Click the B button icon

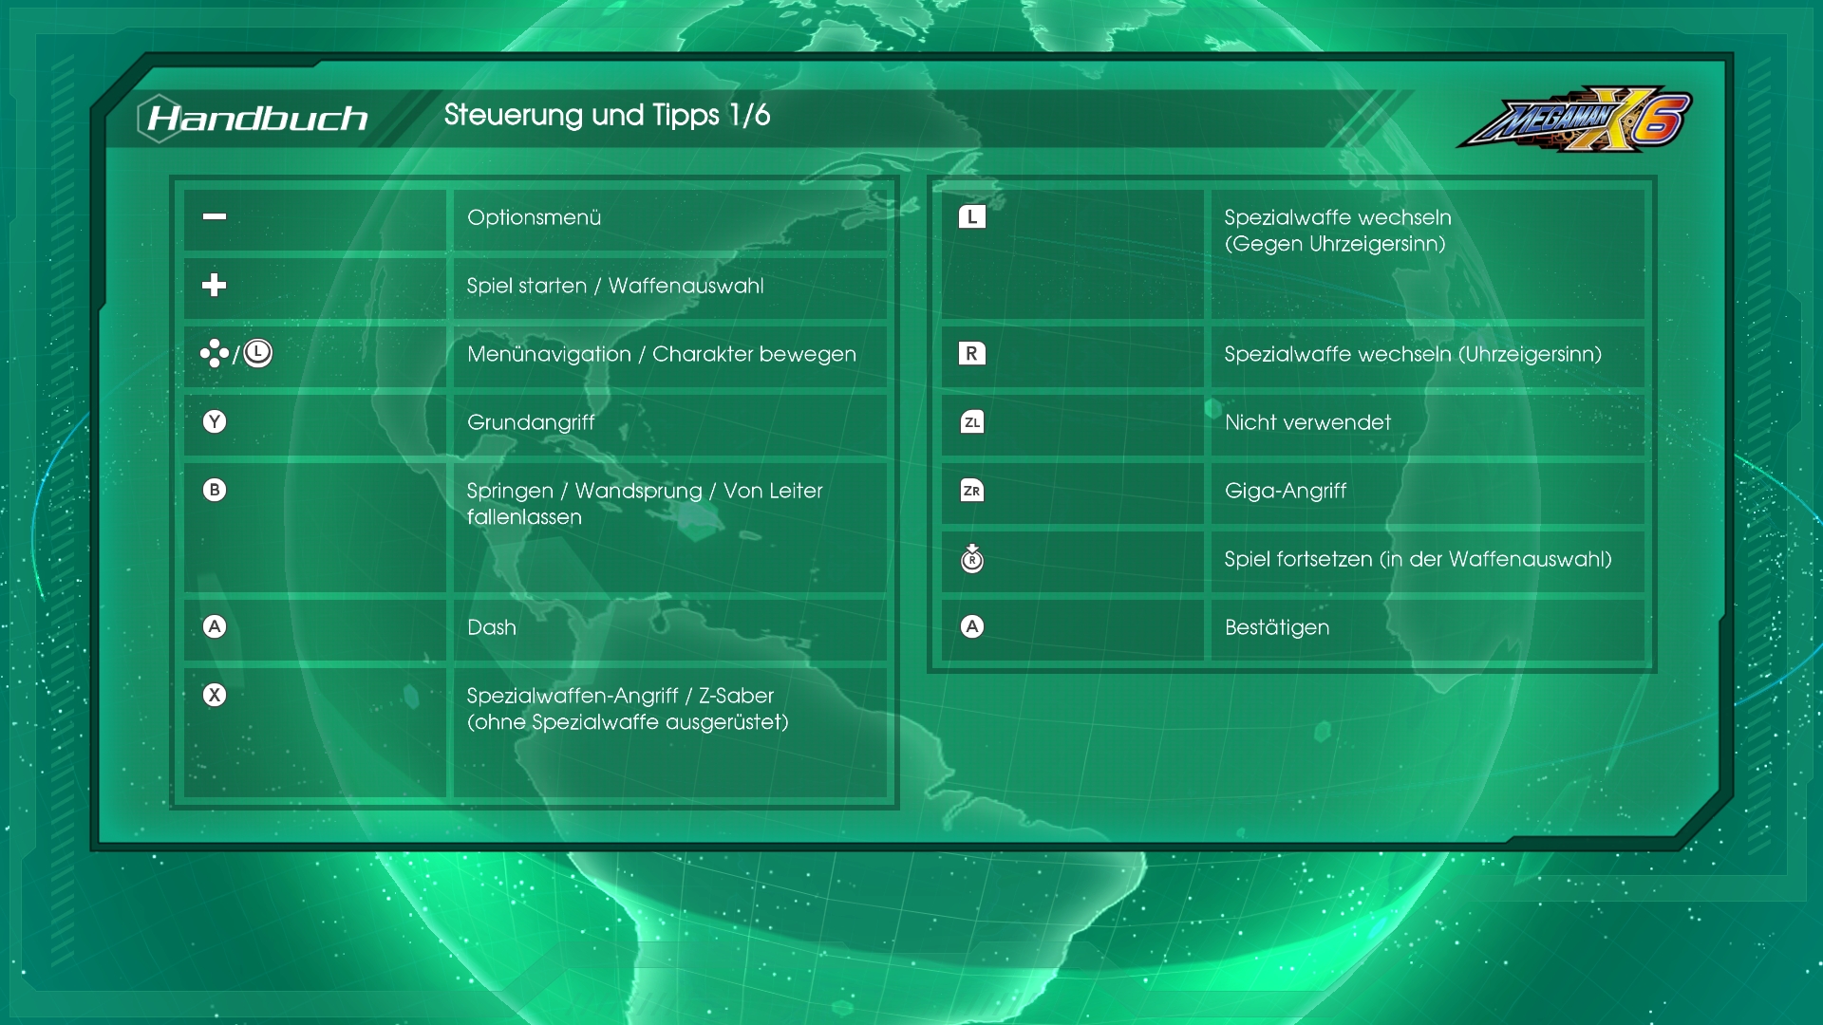[x=215, y=490]
